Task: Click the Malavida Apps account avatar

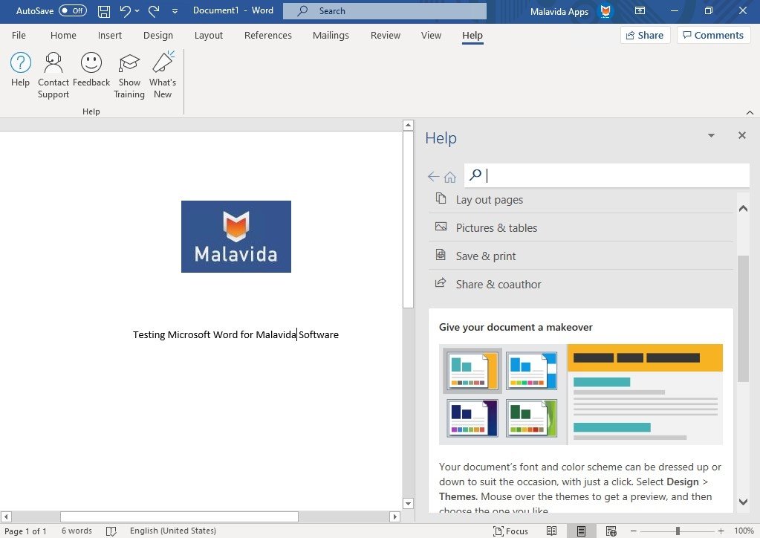Action: (605, 11)
